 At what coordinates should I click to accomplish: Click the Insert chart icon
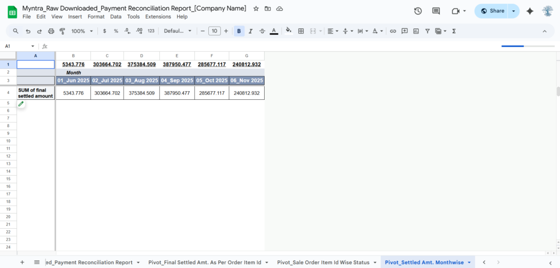(416, 31)
